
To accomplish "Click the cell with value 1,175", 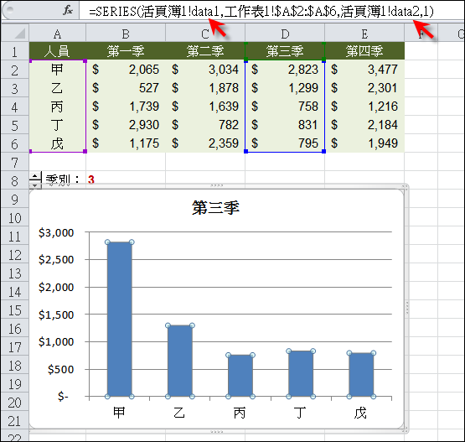I will [x=126, y=143].
